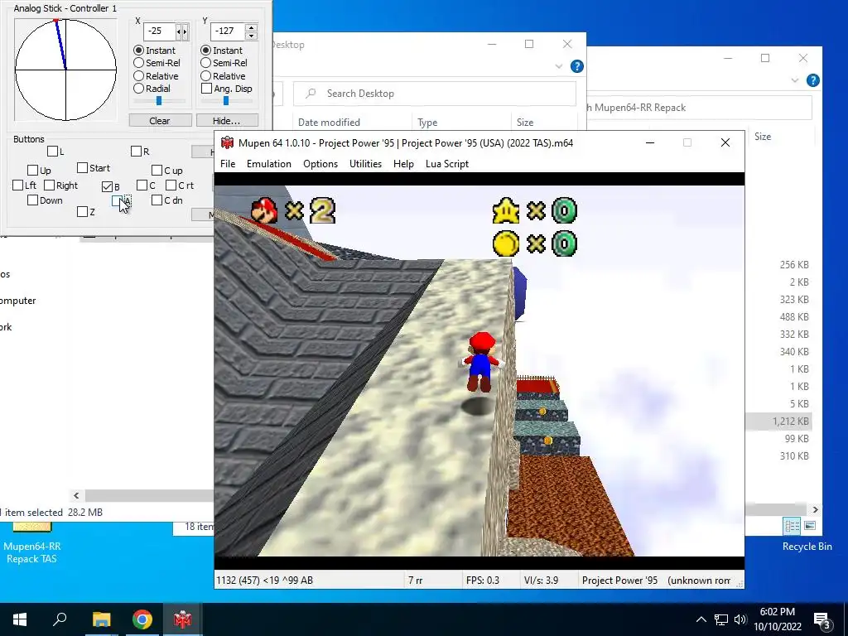Click the Search Desktop input field
Screen dimensions: 848x636
tap(435, 94)
